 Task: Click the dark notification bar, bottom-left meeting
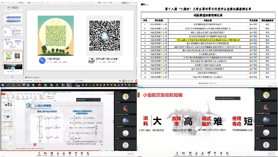pyautogui.click(x=88, y=100)
